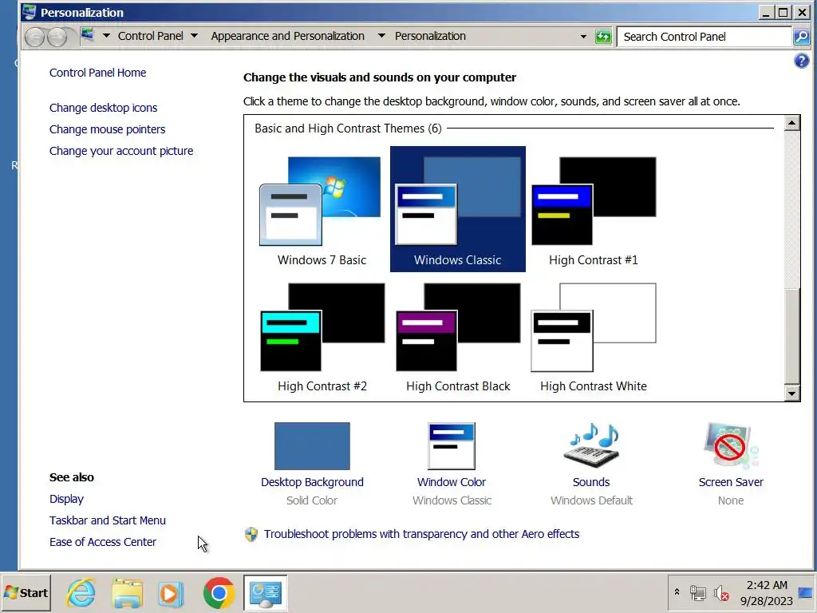Open the Screen Saver icon
Viewport: 817px width, 613px height.
731,445
